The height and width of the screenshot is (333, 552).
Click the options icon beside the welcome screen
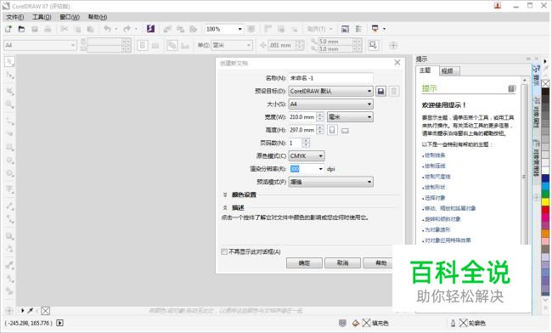(358, 29)
